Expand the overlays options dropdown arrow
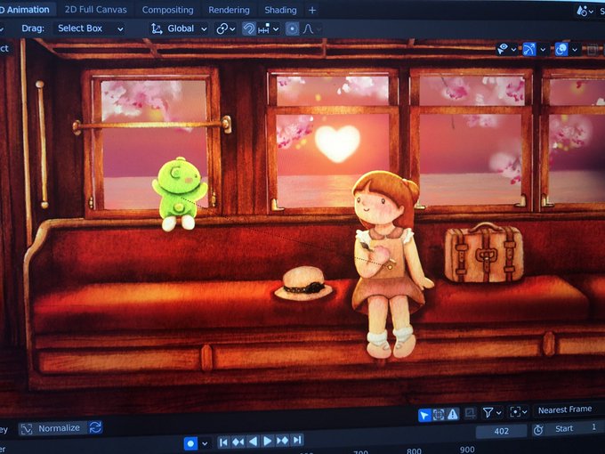 pos(575,50)
